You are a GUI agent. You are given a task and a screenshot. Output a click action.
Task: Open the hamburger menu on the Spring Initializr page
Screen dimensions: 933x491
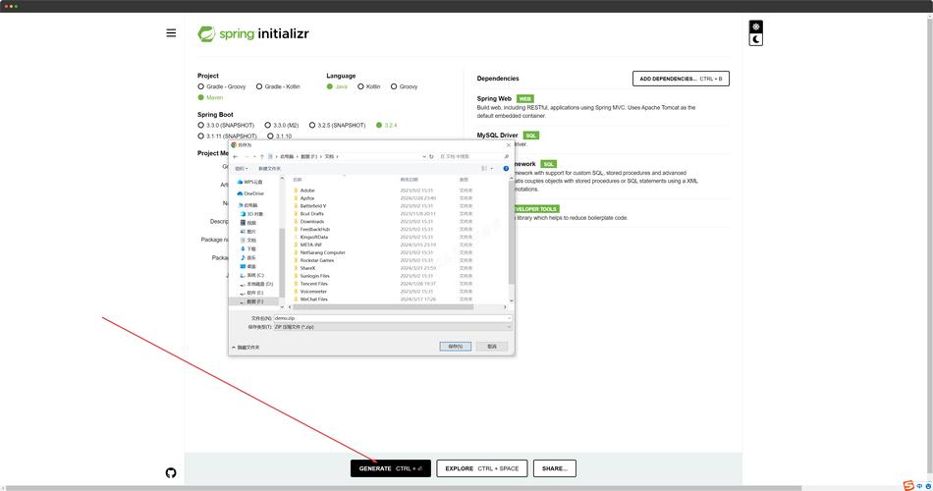171,33
